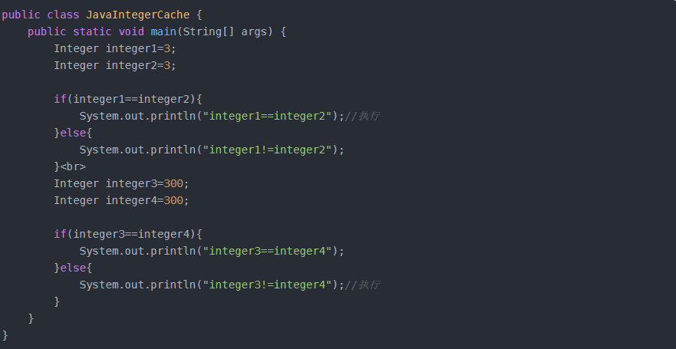Image resolution: width=676 pixels, height=349 pixels.
Task: Click the "integer3!=integer4" string literal
Action: (267, 285)
